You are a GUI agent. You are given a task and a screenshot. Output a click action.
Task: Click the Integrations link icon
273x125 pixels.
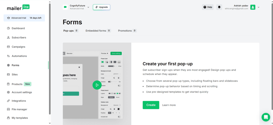click(x=8, y=101)
